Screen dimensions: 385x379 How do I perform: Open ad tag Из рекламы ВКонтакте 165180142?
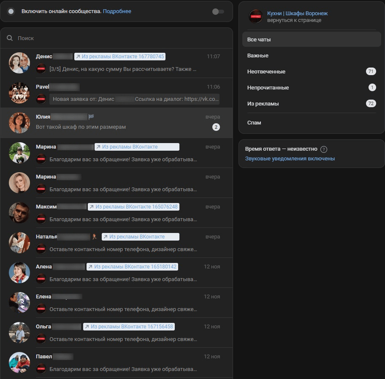coord(133,267)
